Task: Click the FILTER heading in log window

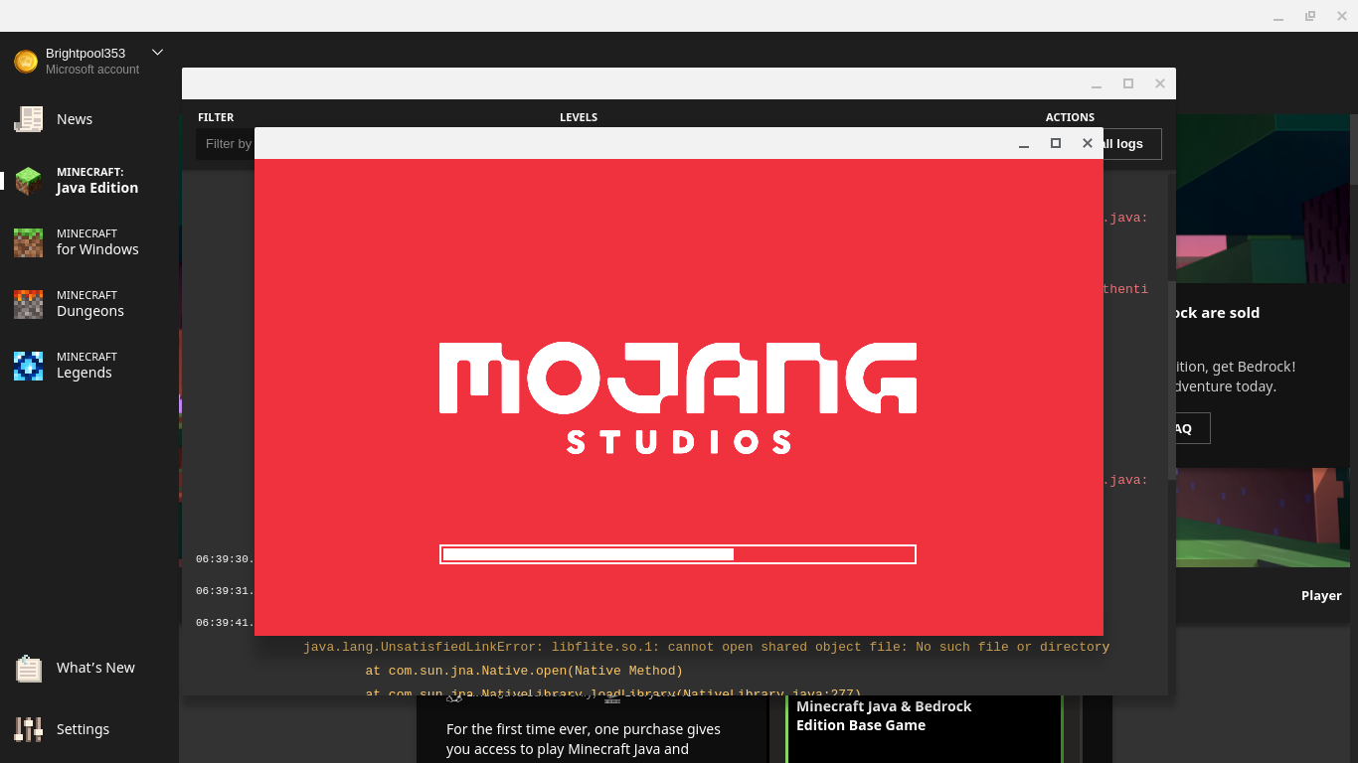Action: click(216, 117)
